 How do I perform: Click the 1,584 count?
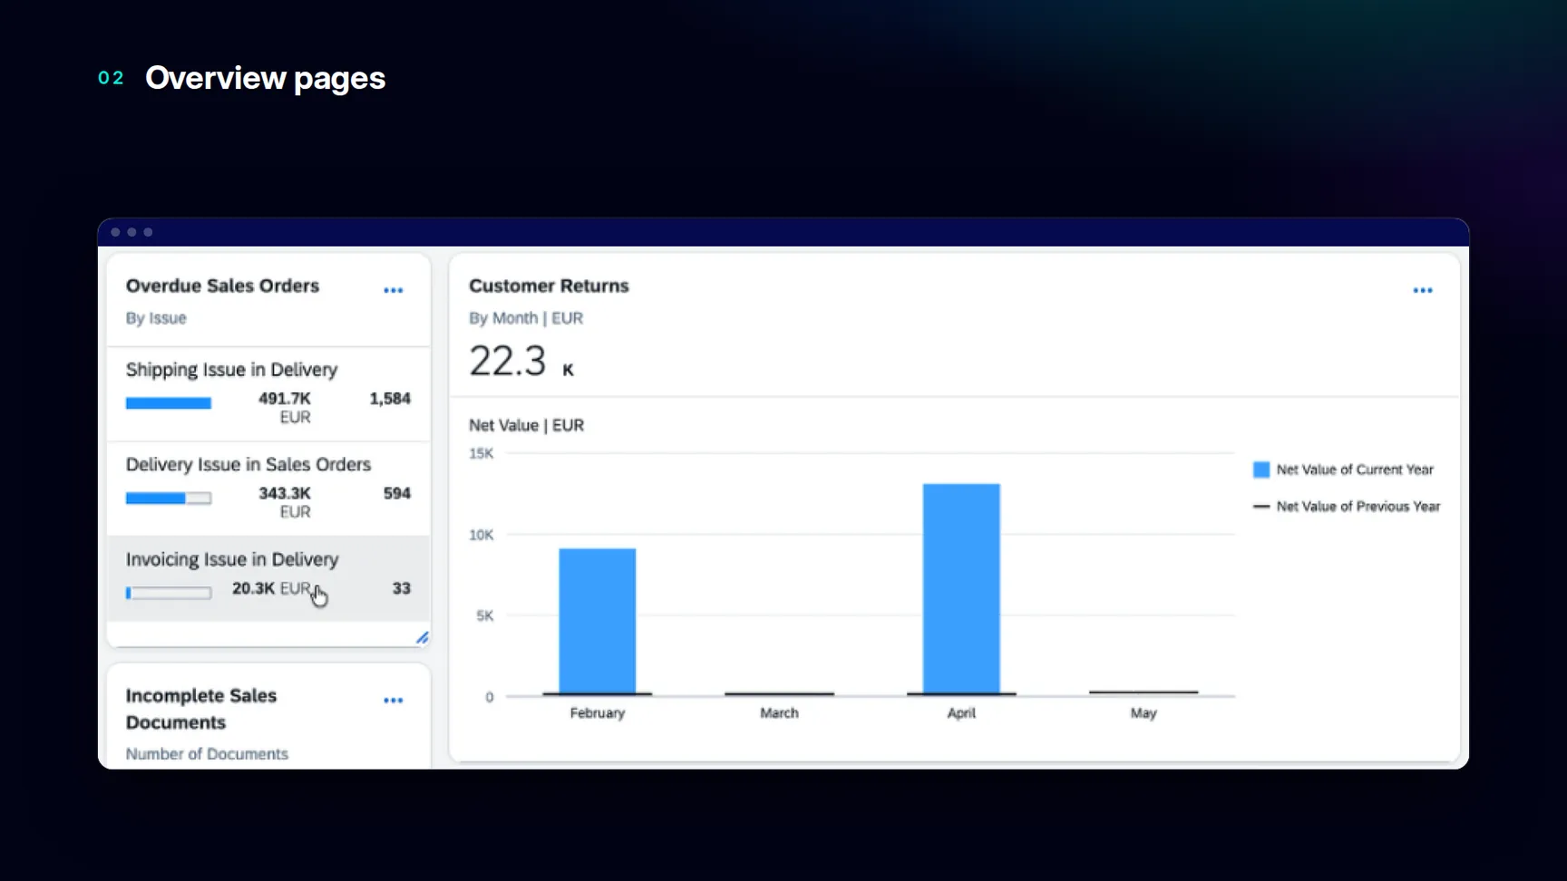click(x=390, y=399)
